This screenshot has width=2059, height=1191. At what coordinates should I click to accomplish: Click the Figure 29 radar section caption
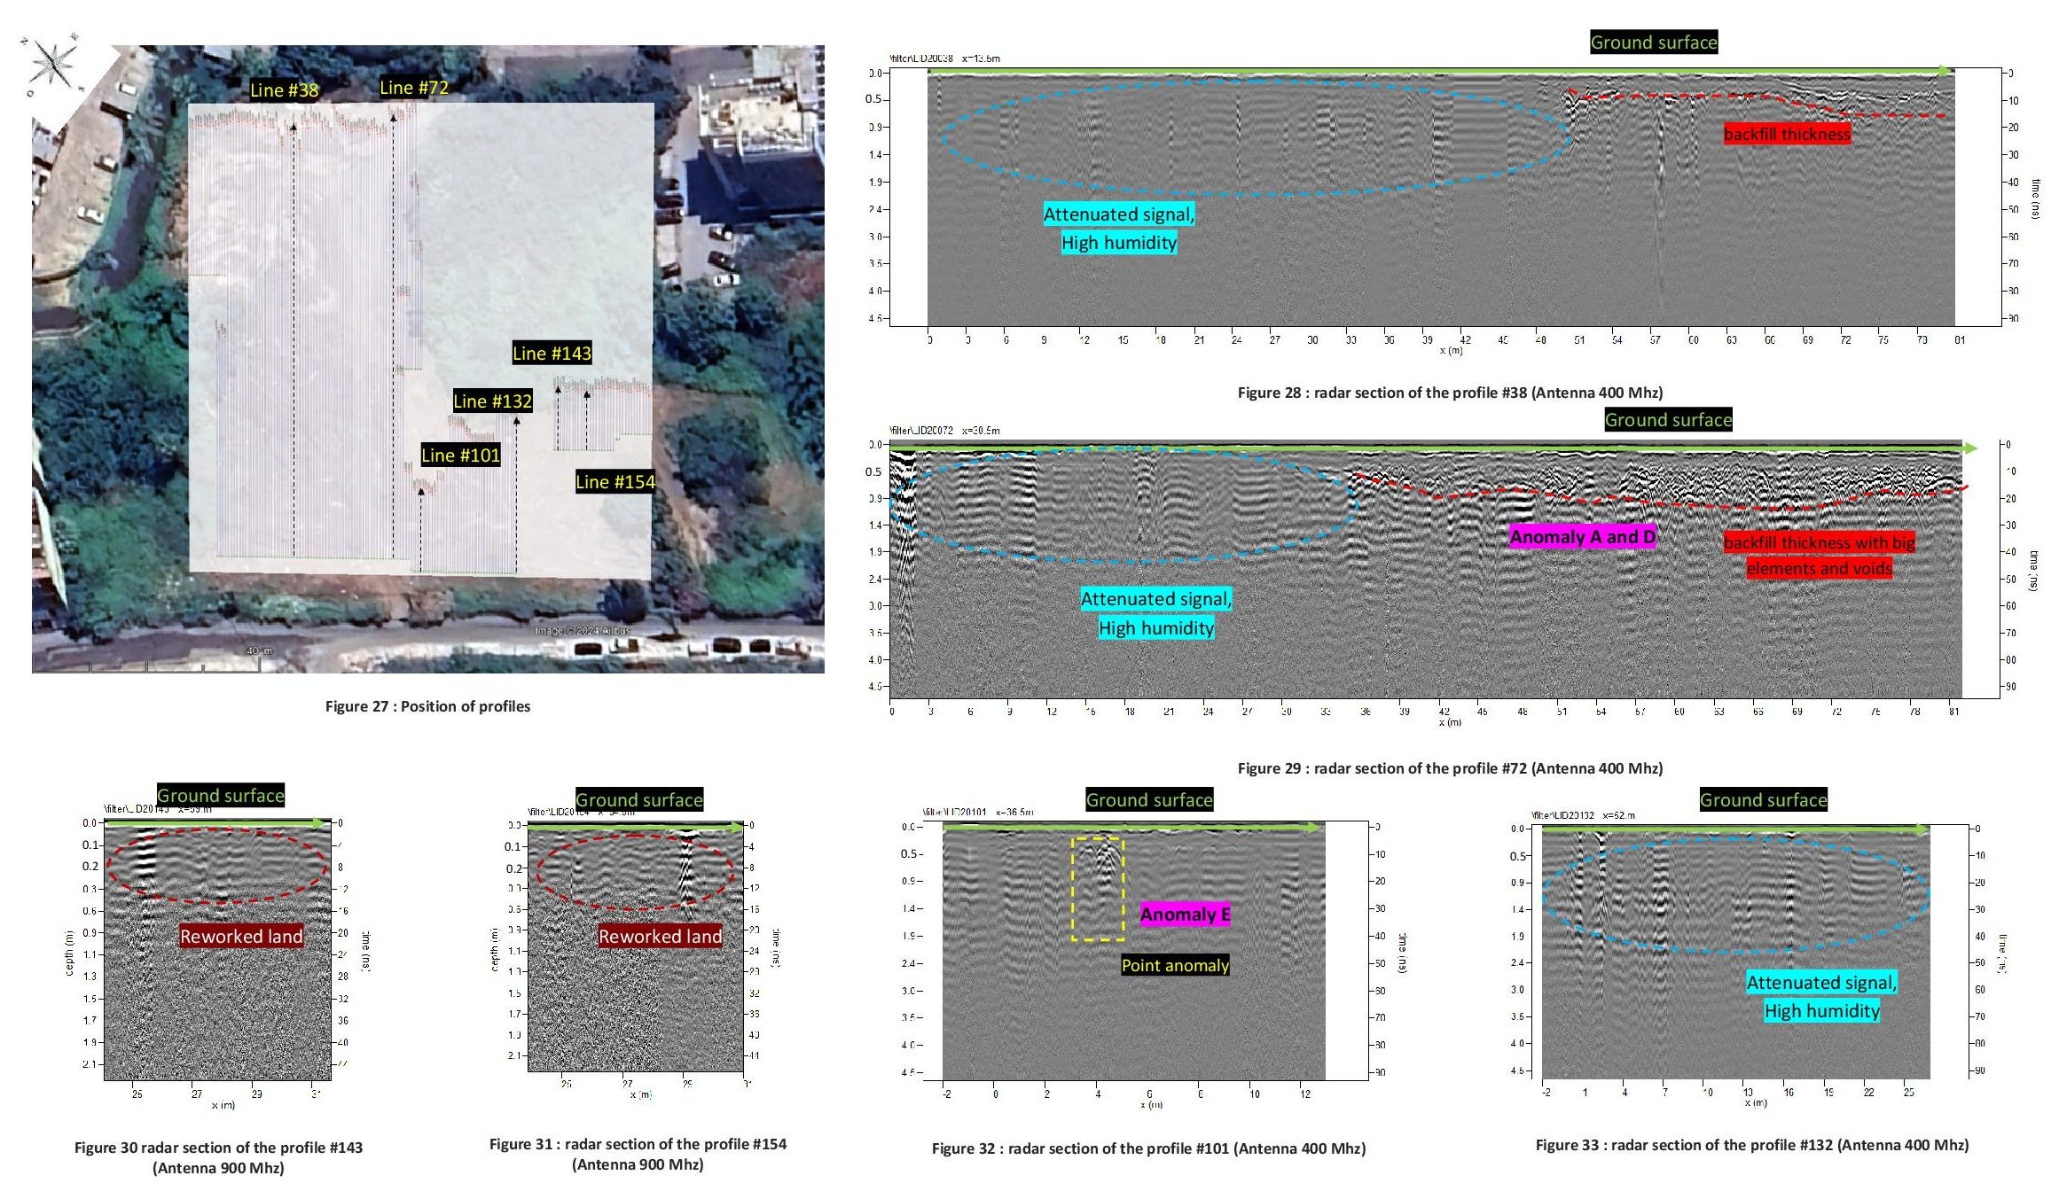[1450, 768]
